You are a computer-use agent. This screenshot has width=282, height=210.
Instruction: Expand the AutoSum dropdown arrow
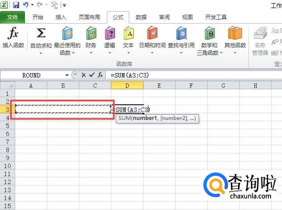41,53
